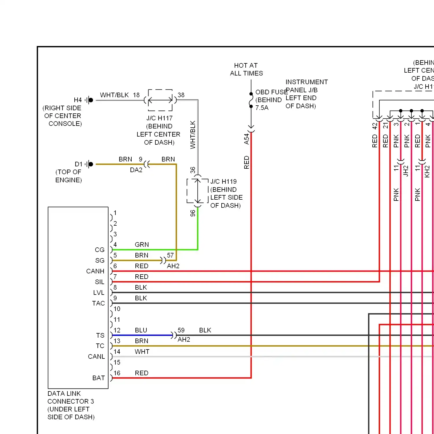Click the RED wire label on pin 7
Image resolution: width=434 pixels, height=434 pixels.
141,277
